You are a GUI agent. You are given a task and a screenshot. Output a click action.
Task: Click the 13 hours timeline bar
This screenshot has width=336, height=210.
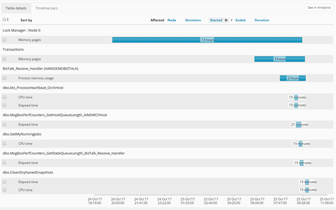207,40
